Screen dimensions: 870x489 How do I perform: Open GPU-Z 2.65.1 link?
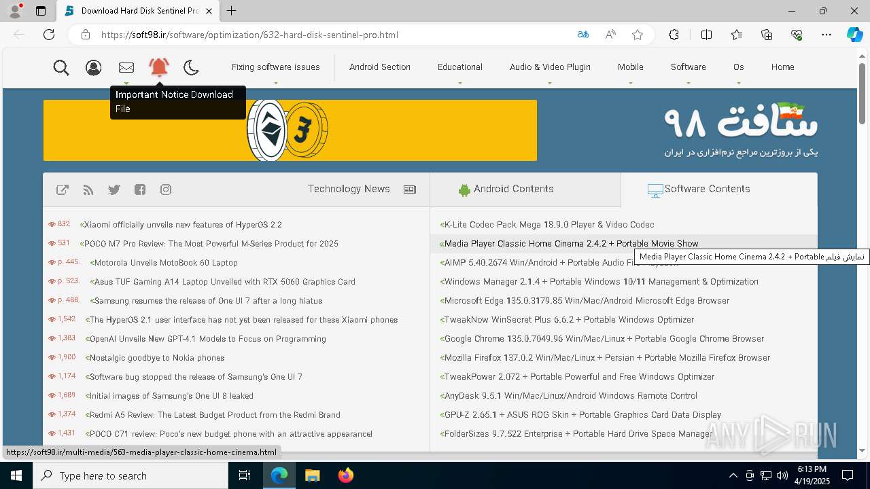point(582,415)
